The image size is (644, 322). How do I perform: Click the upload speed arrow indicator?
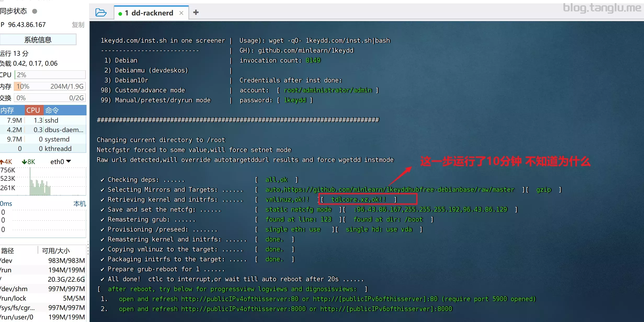pyautogui.click(x=2, y=162)
